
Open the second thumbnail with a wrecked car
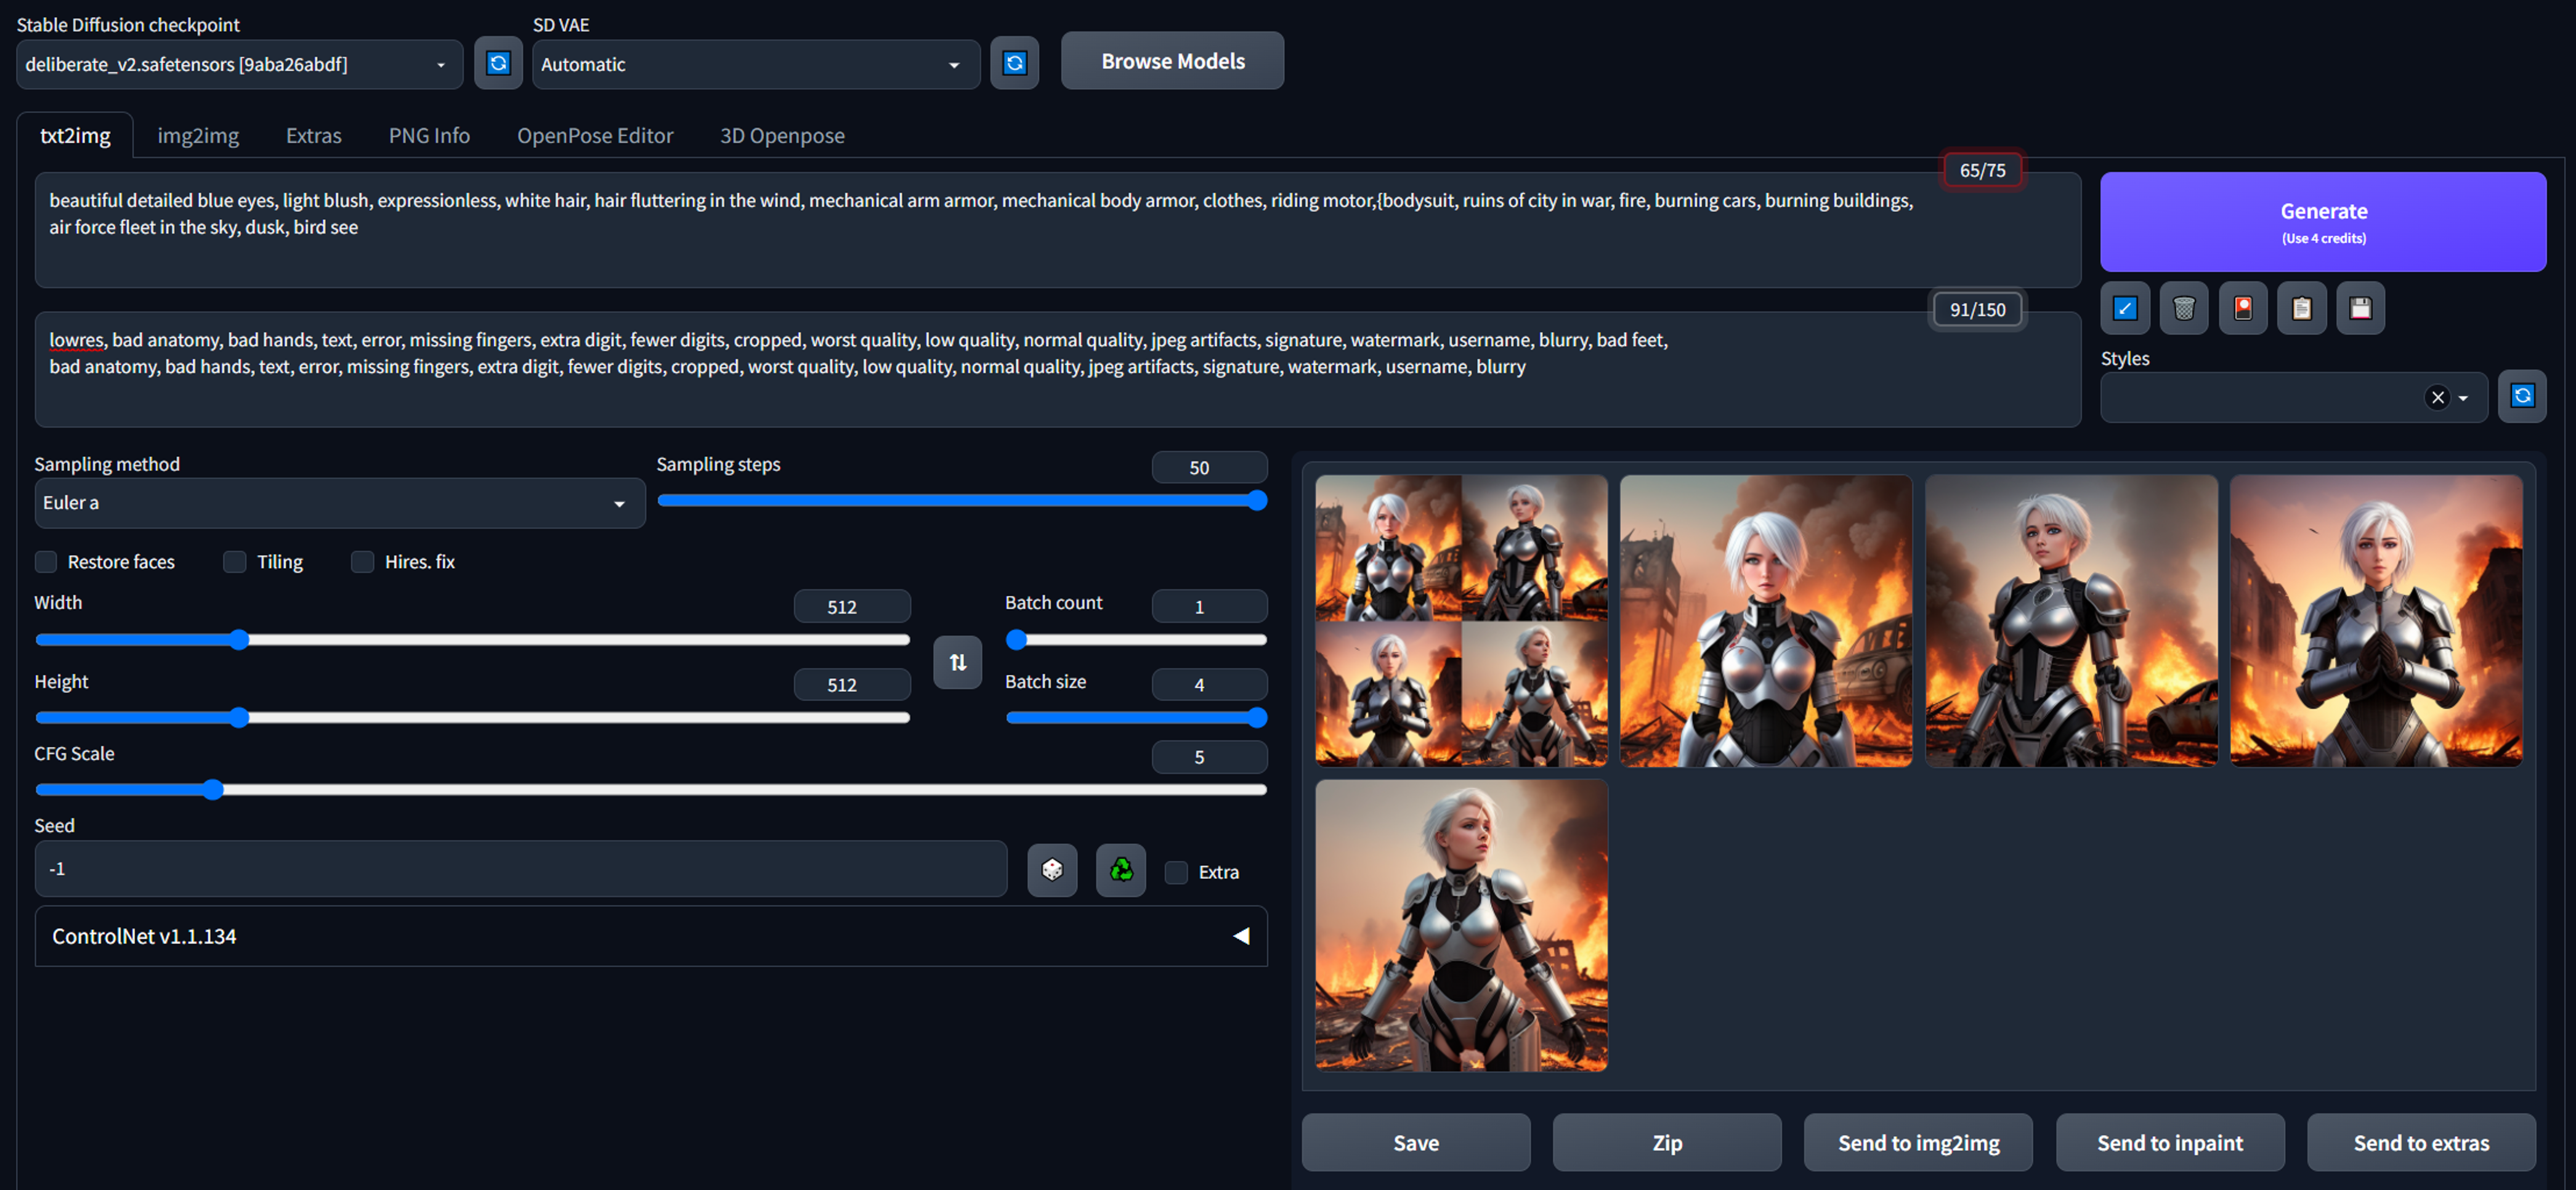tap(1766, 621)
